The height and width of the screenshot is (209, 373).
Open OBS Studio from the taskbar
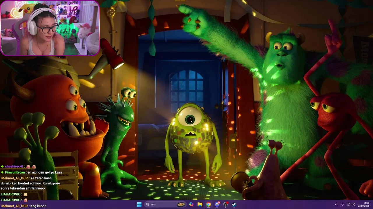coord(225,204)
